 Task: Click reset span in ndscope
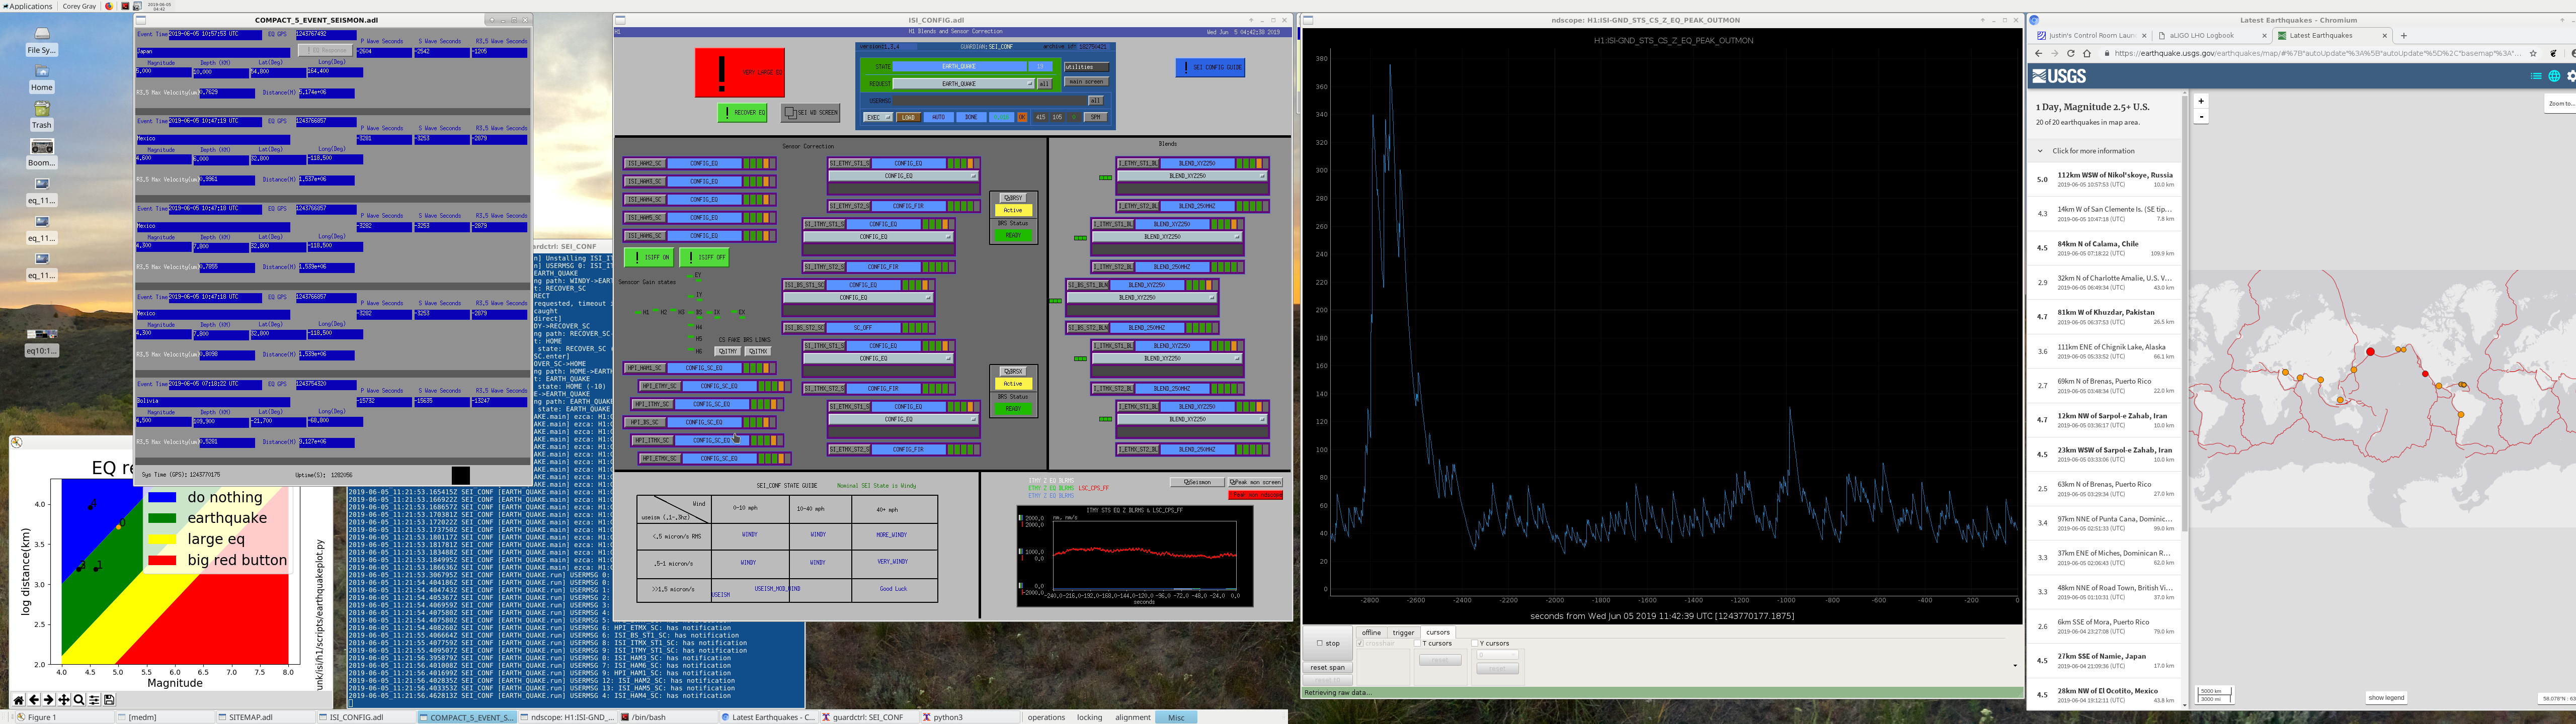(1327, 667)
